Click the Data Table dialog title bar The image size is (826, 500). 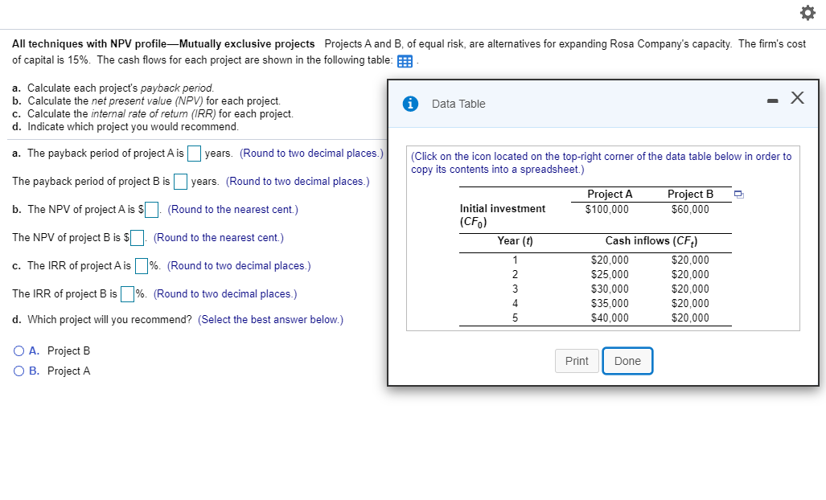point(563,104)
